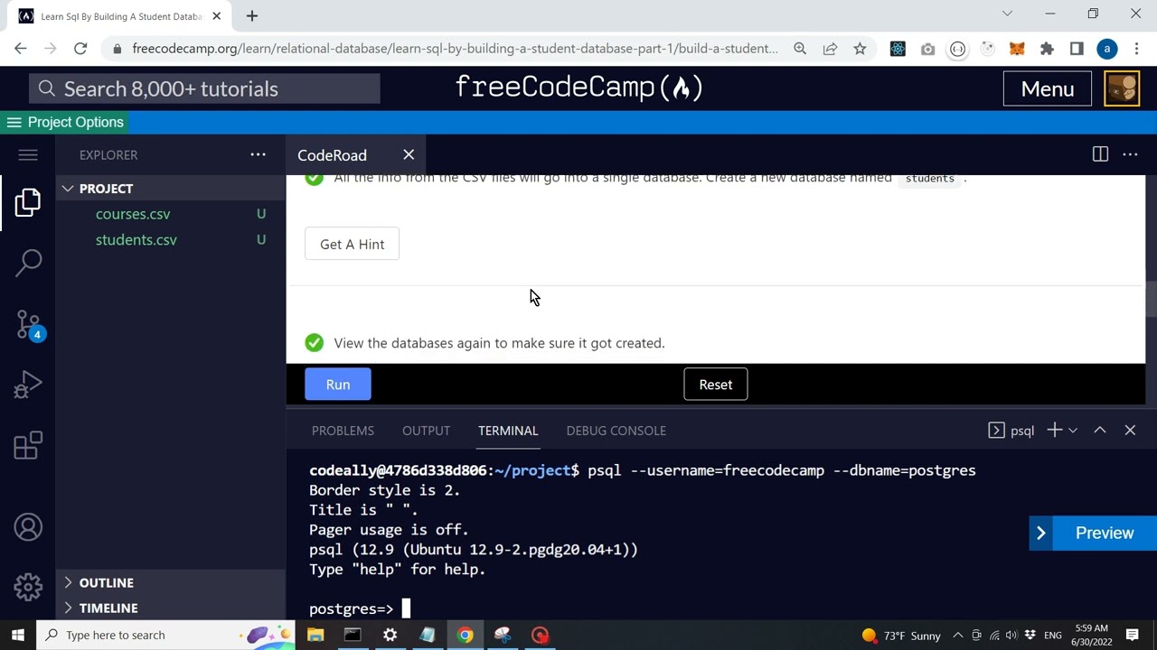1157x650 pixels.
Task: Open File Explorer from taskbar
Action: [x=315, y=635]
